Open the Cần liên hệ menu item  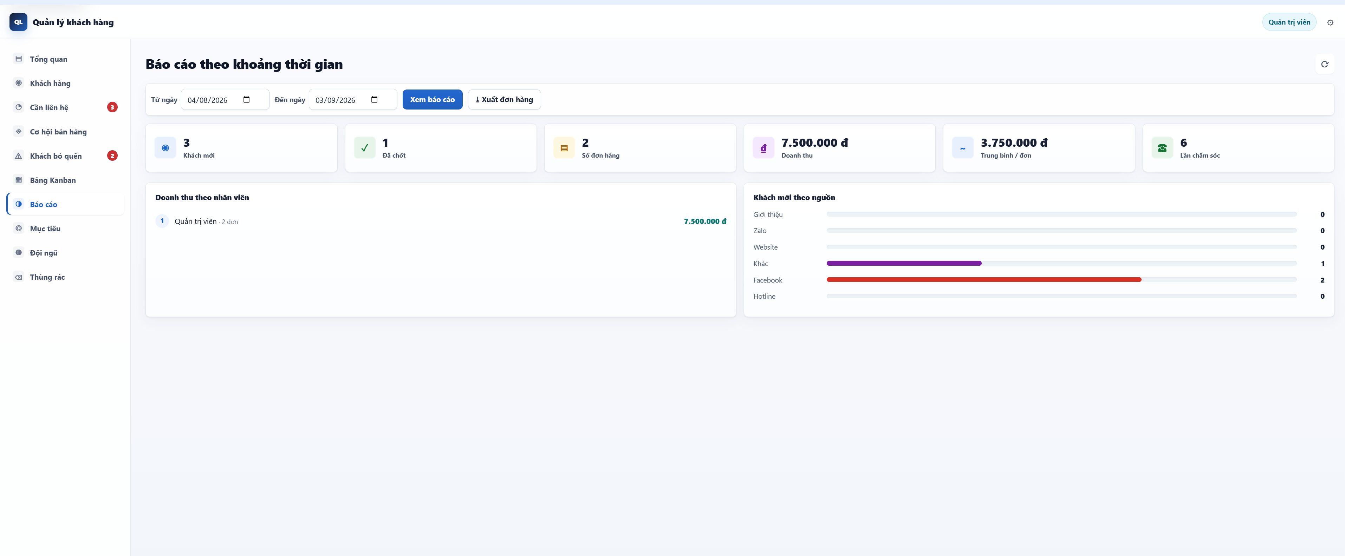[x=65, y=107]
